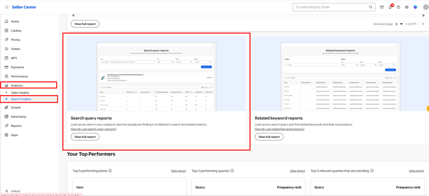Image resolution: width=429 pixels, height=196 pixels.
Task: Click the Seller Center logo text
Action: (x=24, y=7)
